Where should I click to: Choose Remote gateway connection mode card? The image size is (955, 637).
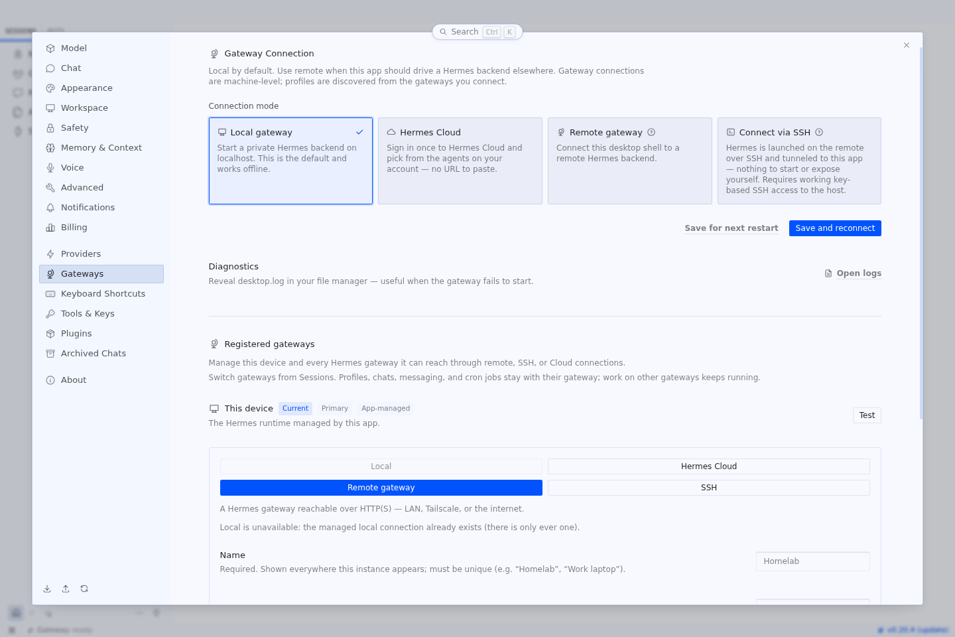[630, 161]
